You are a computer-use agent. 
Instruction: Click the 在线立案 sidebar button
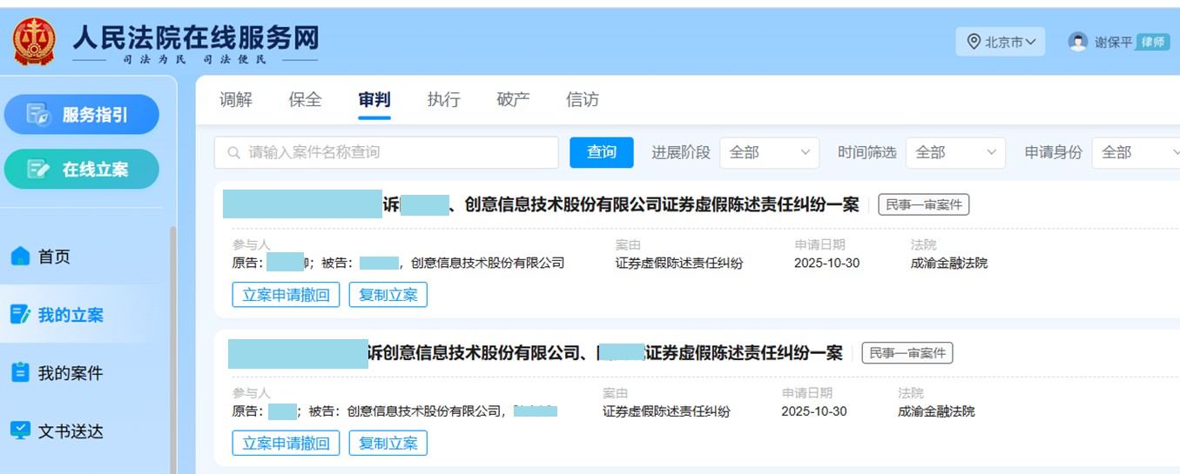pos(82,169)
